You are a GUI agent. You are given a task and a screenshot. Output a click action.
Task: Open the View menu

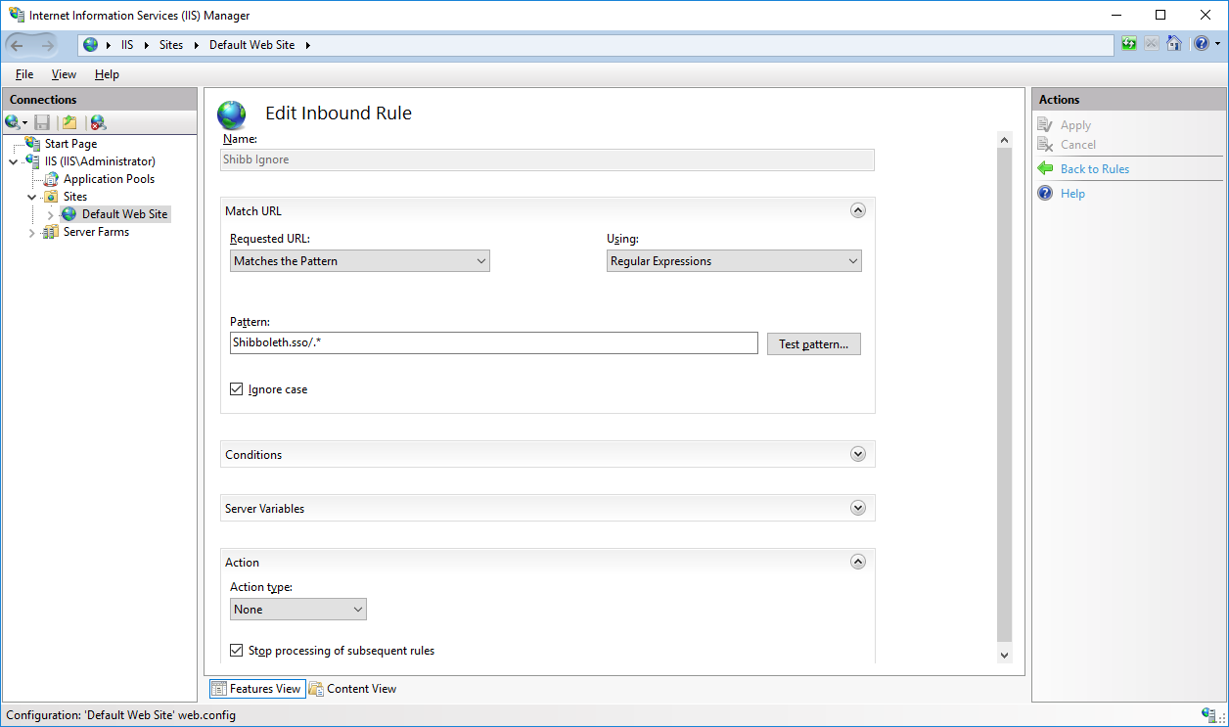(x=63, y=73)
